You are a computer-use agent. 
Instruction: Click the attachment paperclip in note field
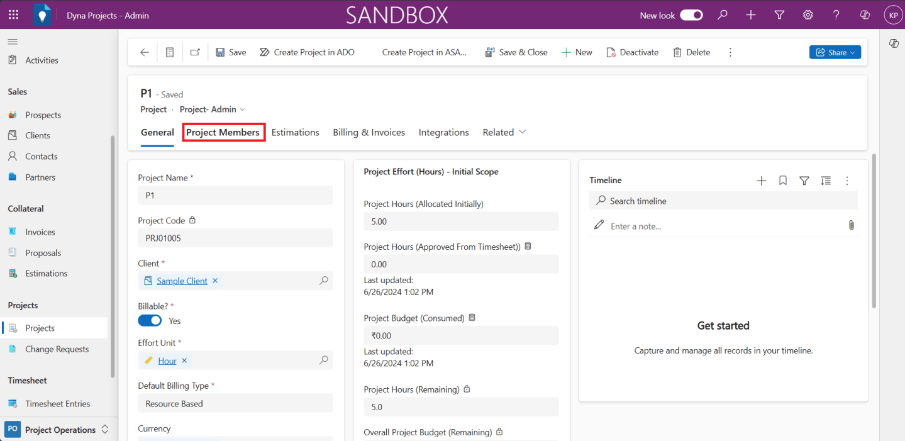tap(851, 225)
